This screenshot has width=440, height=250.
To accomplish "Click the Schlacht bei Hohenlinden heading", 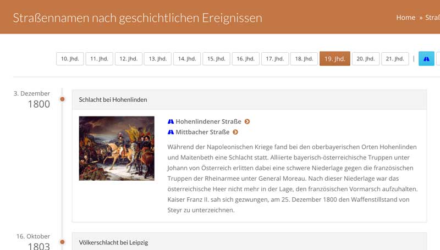I will 113,100.
